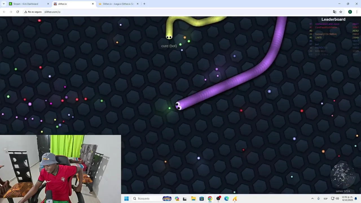The height and width of the screenshot is (203, 361).
Task: Click leaderboard entry joel
Action: coord(317,44)
